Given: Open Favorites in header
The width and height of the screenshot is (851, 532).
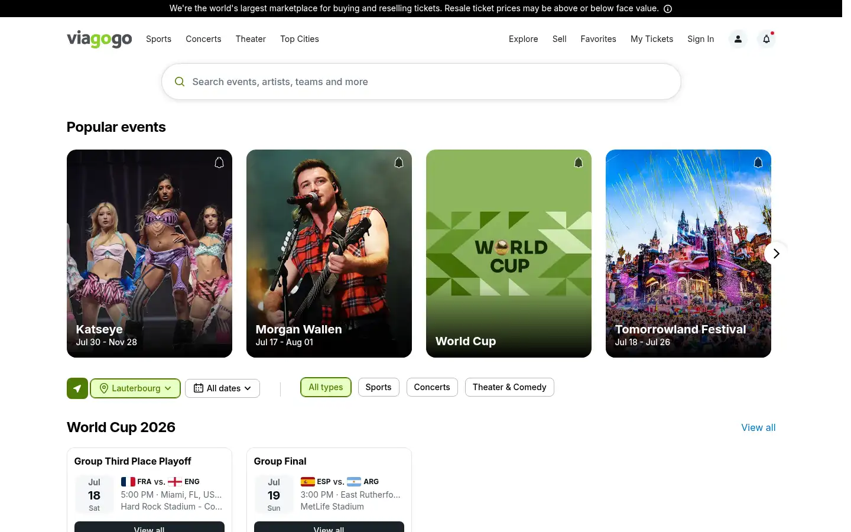Looking at the screenshot, I should [x=598, y=39].
